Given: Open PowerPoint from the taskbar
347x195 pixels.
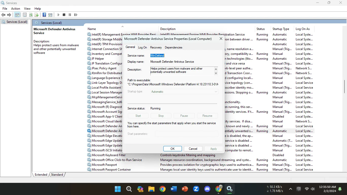Looking at the screenshot, I should 185,189.
